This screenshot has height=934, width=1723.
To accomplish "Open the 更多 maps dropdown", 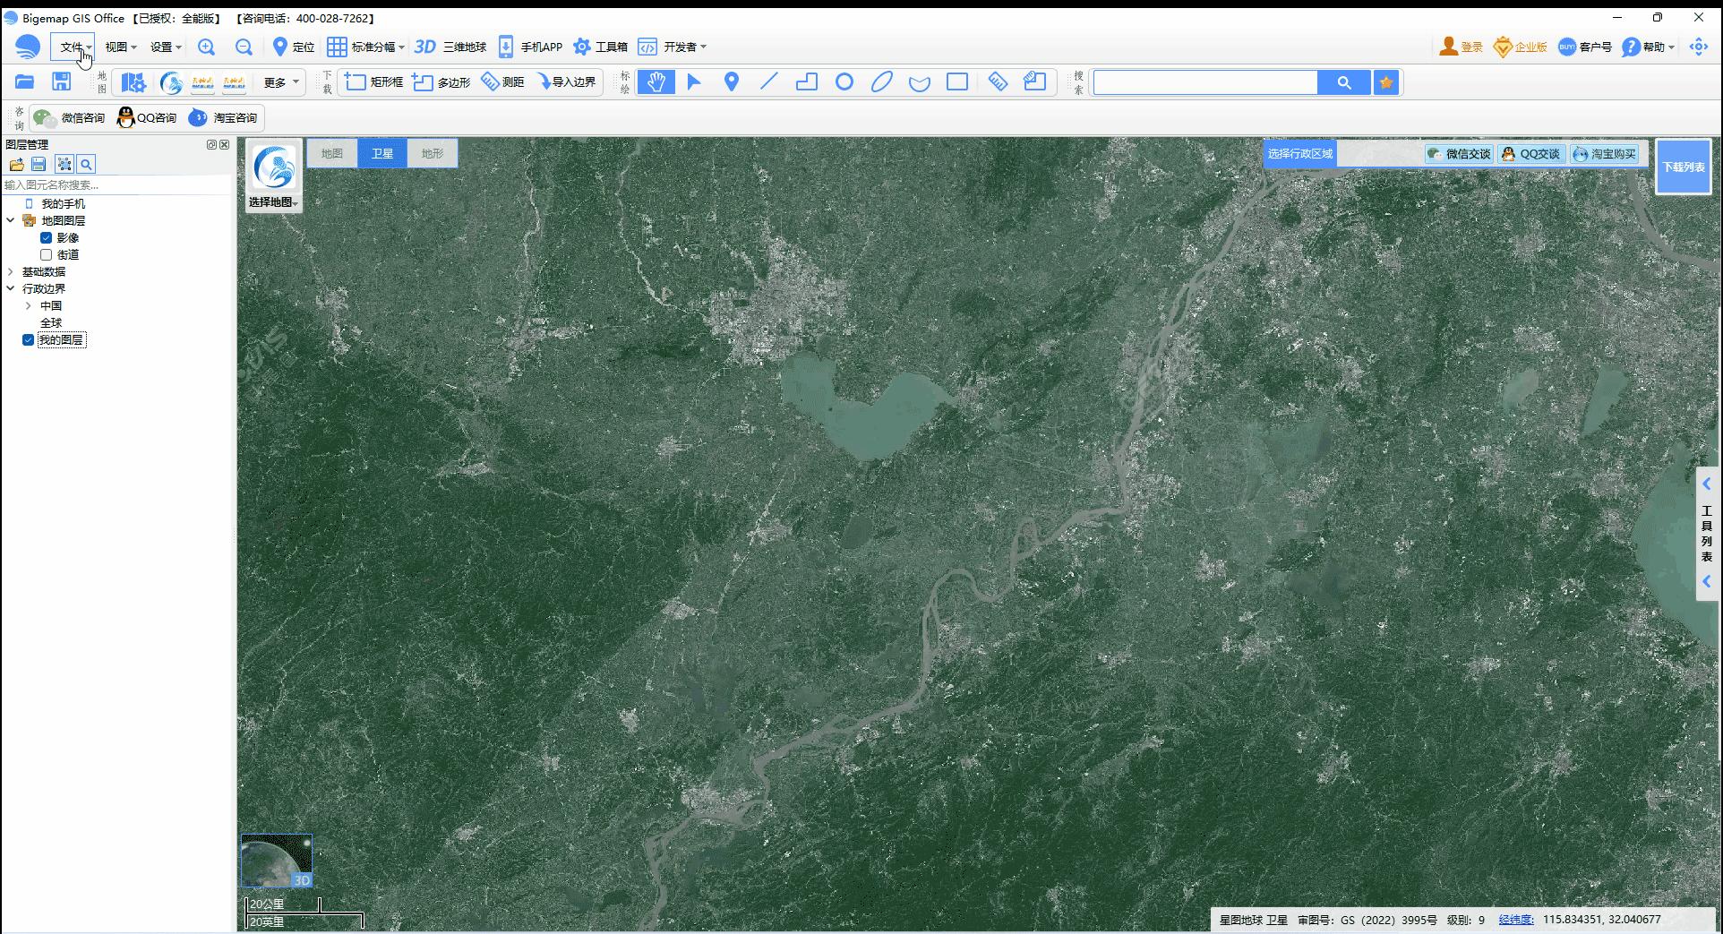I will point(281,82).
